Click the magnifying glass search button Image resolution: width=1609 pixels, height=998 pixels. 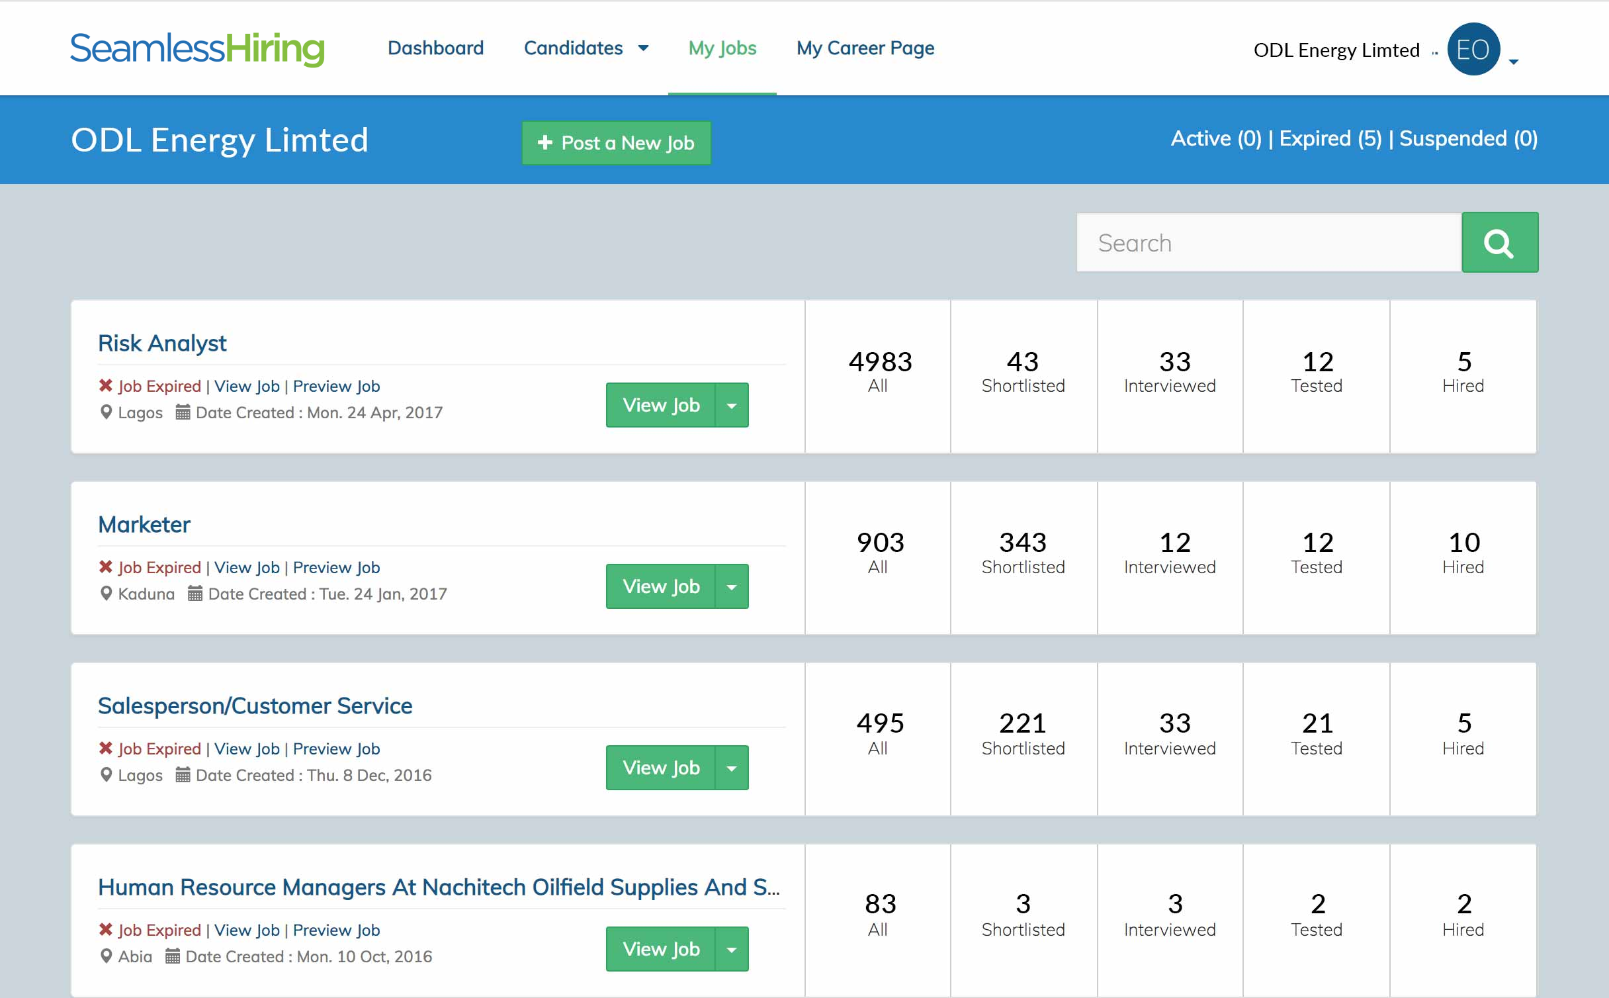coord(1499,243)
